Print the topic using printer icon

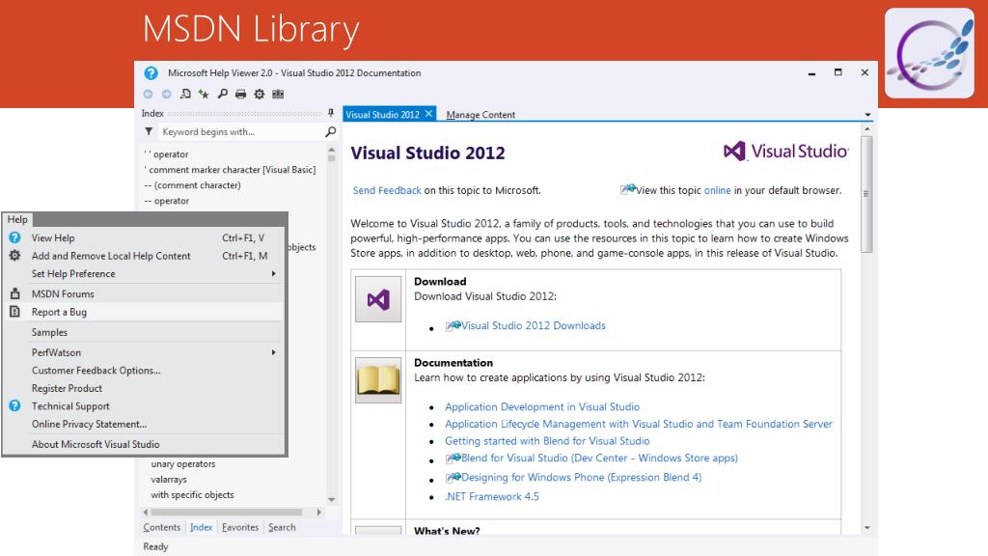240,94
